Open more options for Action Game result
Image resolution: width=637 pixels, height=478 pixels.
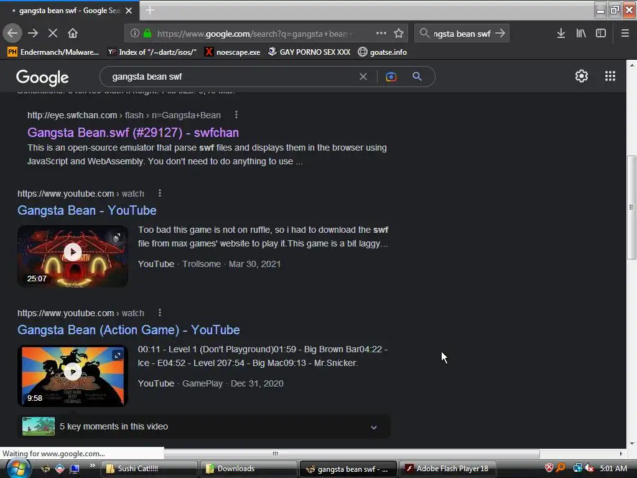point(160,312)
